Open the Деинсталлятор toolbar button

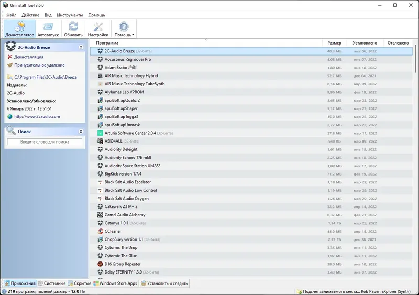click(20, 29)
